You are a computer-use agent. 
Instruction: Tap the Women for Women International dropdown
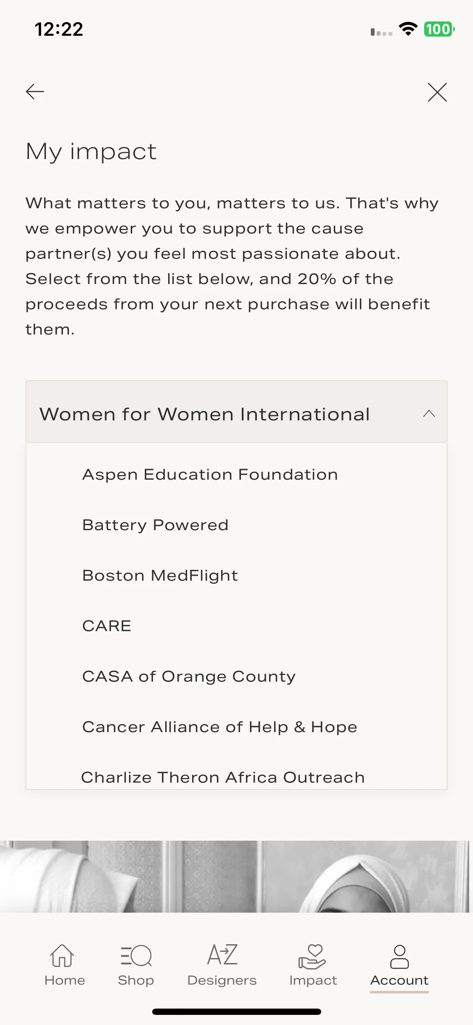237,412
